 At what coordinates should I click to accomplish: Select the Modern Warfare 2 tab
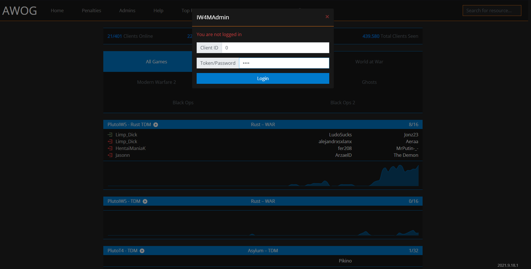click(157, 82)
